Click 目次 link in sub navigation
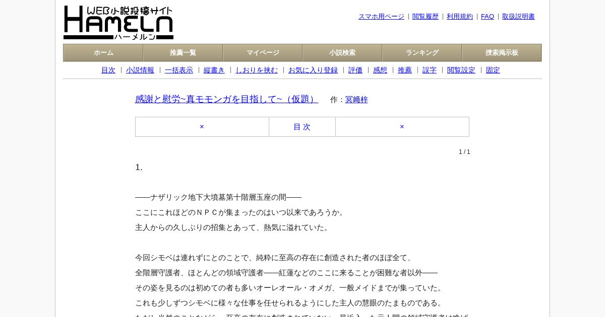 pos(108,70)
